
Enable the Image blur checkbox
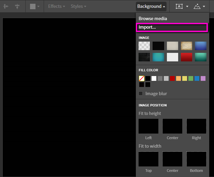click(x=141, y=93)
